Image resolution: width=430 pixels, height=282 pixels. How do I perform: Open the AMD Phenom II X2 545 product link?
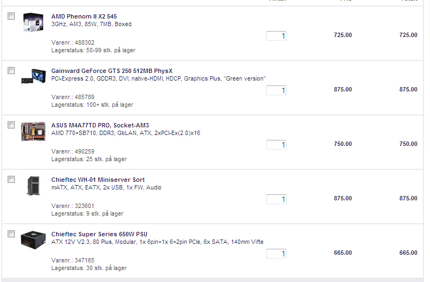click(x=84, y=16)
